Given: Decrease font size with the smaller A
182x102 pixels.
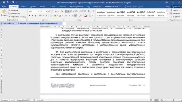Looking at the screenshot, I should (x=52, y=11).
